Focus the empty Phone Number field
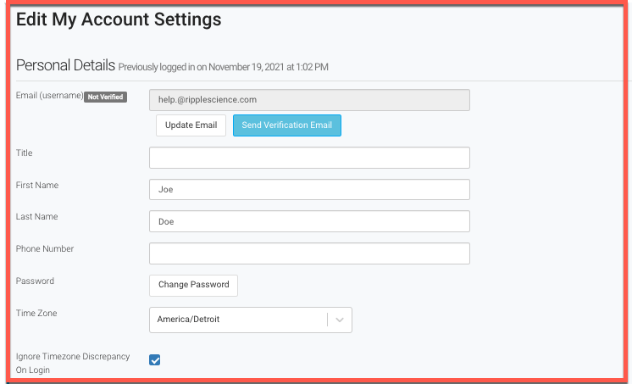This screenshot has height=384, width=632. click(309, 253)
